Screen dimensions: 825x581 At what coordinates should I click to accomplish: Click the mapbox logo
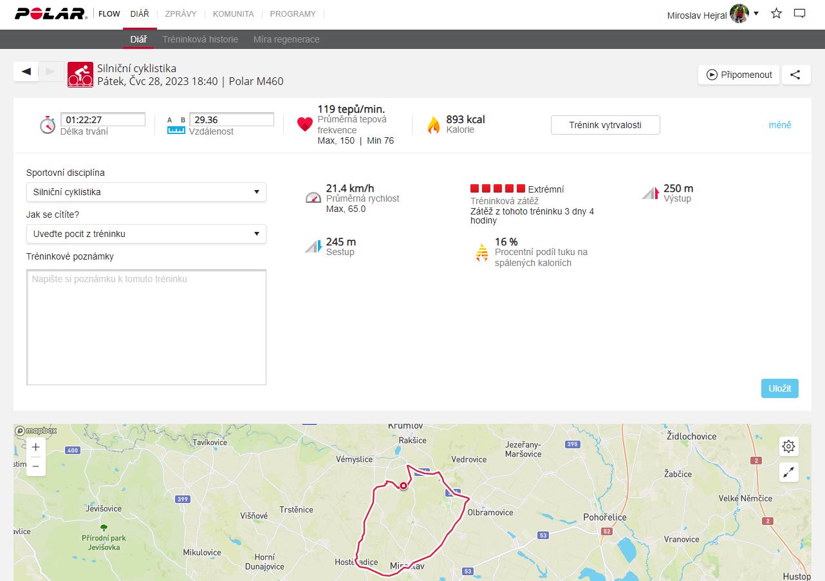36,430
